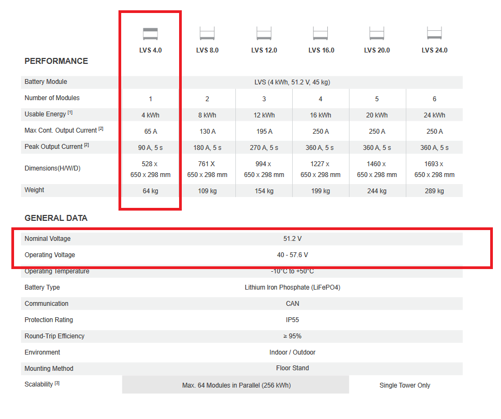Select the LVS 8.0 column heading
Image resolution: width=501 pixels, height=419 pixels.
coord(207,50)
